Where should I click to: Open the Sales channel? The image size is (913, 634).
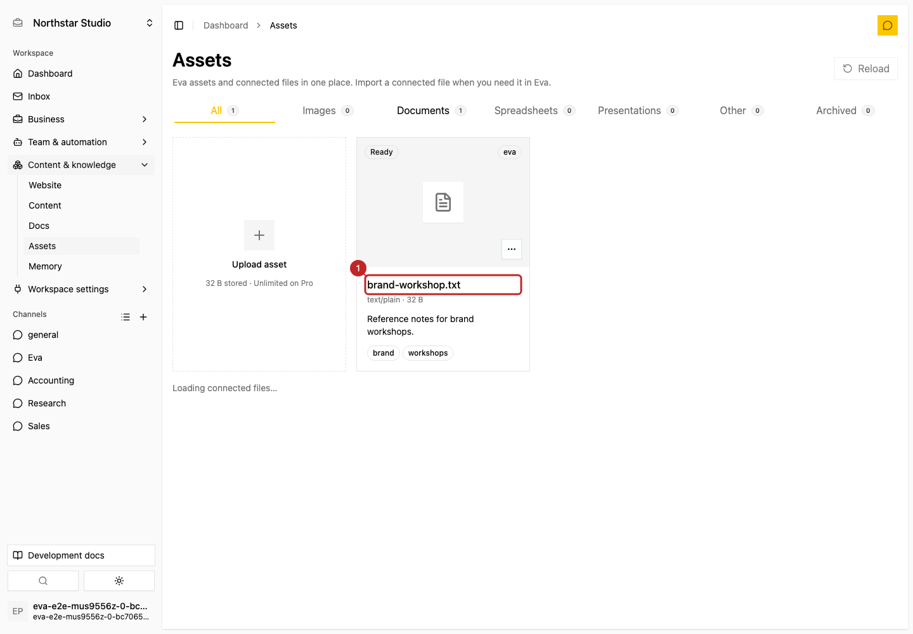click(x=81, y=426)
